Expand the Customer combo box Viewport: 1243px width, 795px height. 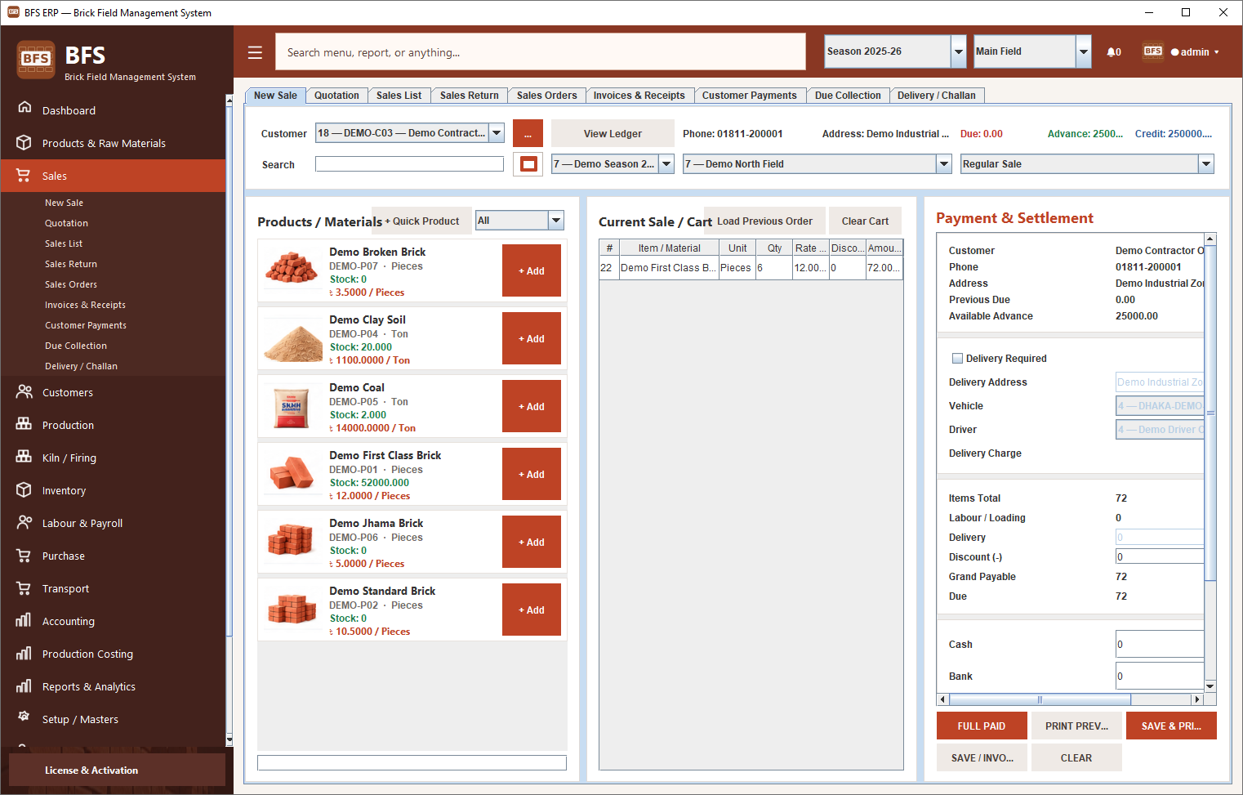(497, 132)
